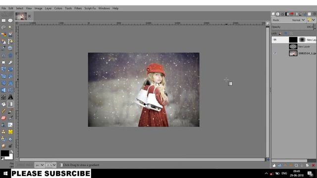Screen dimensions: 317x178
Task: Open the Layer menu
Action: (49, 8)
